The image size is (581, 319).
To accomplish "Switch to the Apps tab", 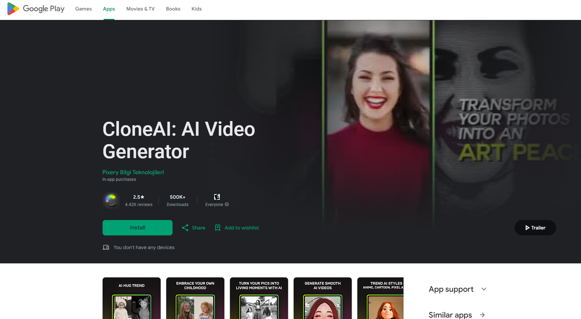I will [109, 9].
